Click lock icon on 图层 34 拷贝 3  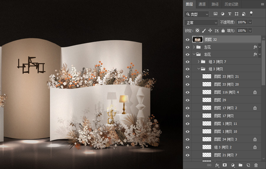tap(255, 139)
